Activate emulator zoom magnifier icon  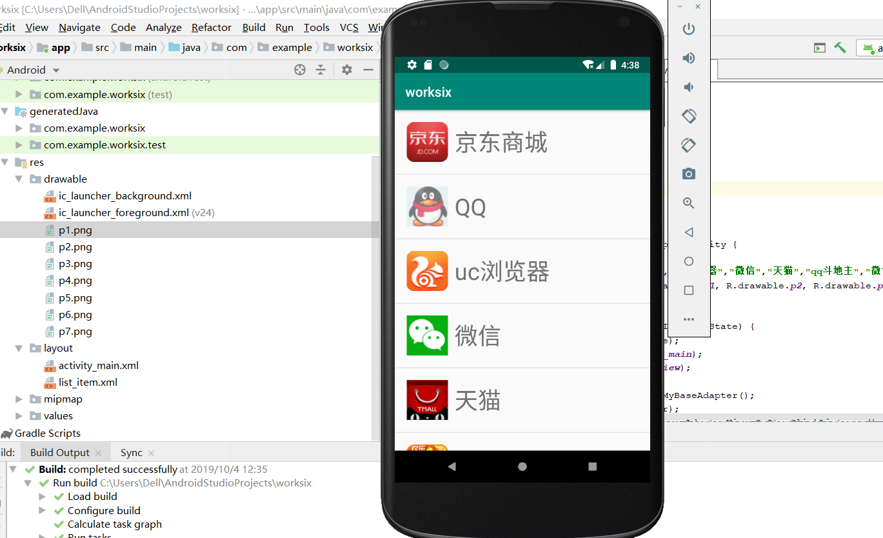(689, 203)
